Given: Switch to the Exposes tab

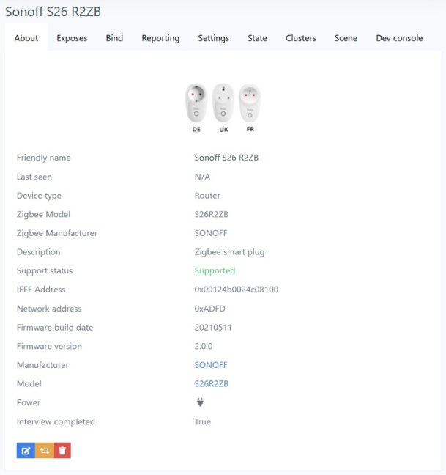Looking at the screenshot, I should coord(72,38).
